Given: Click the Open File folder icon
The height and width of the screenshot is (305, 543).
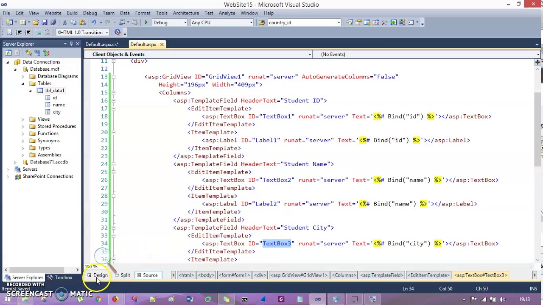Looking at the screenshot, I should (36, 22).
